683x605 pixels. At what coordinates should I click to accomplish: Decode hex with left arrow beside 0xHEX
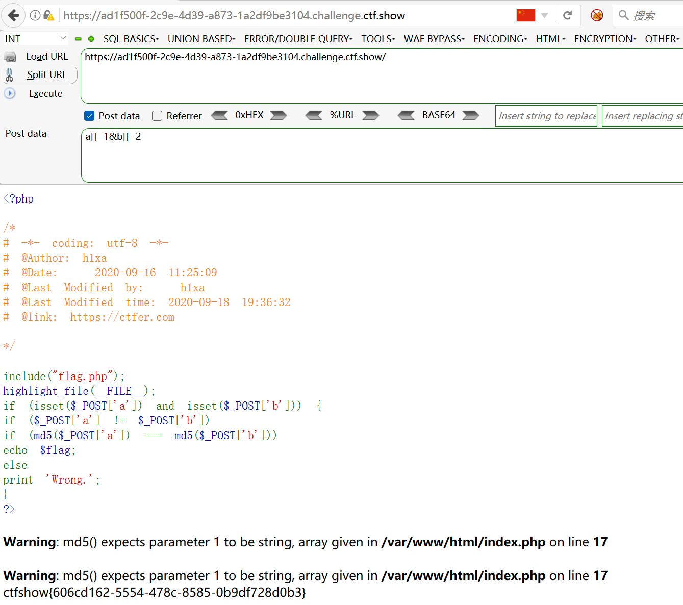tap(219, 115)
